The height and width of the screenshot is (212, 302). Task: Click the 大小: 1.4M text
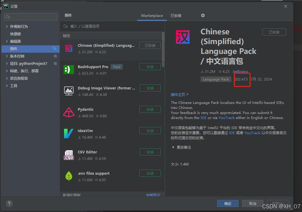pyautogui.click(x=179, y=164)
